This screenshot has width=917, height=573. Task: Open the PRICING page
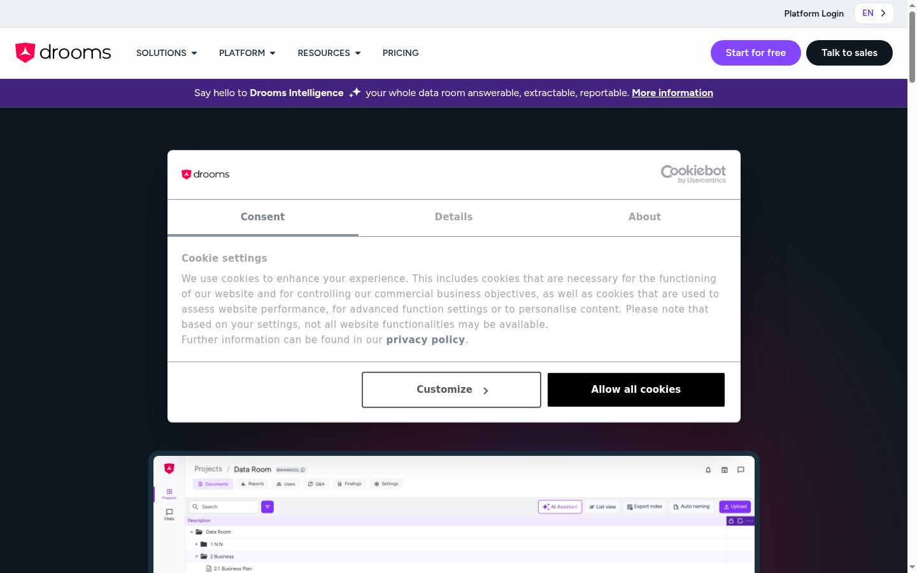pyautogui.click(x=401, y=53)
